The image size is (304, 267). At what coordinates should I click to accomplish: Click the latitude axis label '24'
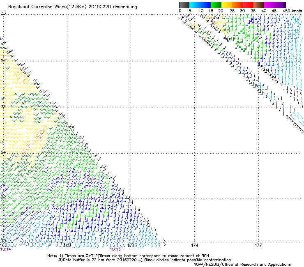(3, 152)
